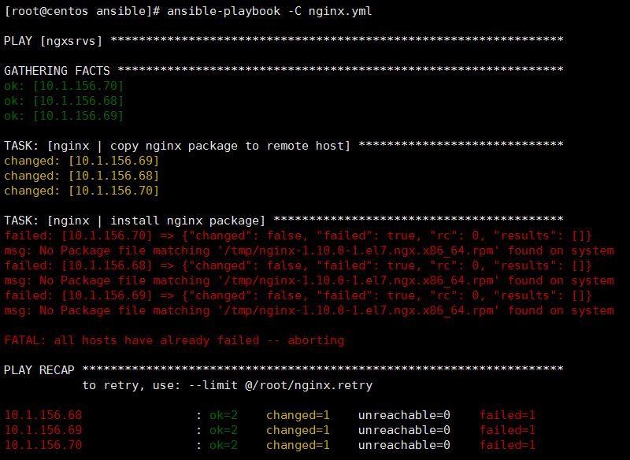Click the failed: [10.1.156.68] error line
This screenshot has width=630, height=460.
pos(298,265)
